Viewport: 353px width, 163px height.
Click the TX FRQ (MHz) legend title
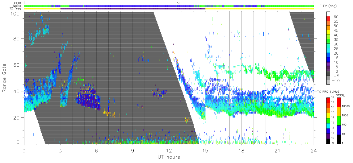coord(328,91)
